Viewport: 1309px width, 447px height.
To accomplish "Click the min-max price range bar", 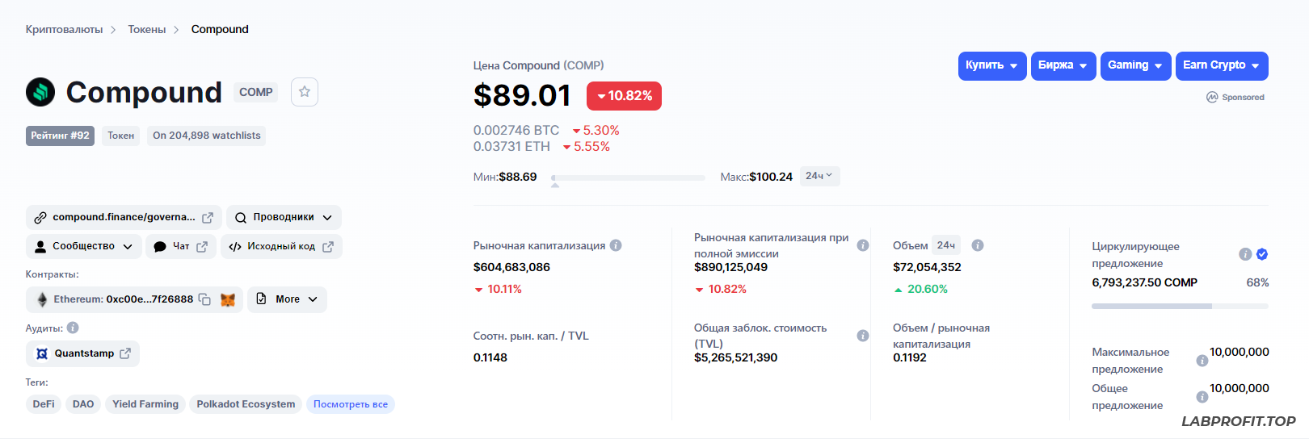I will coord(628,178).
